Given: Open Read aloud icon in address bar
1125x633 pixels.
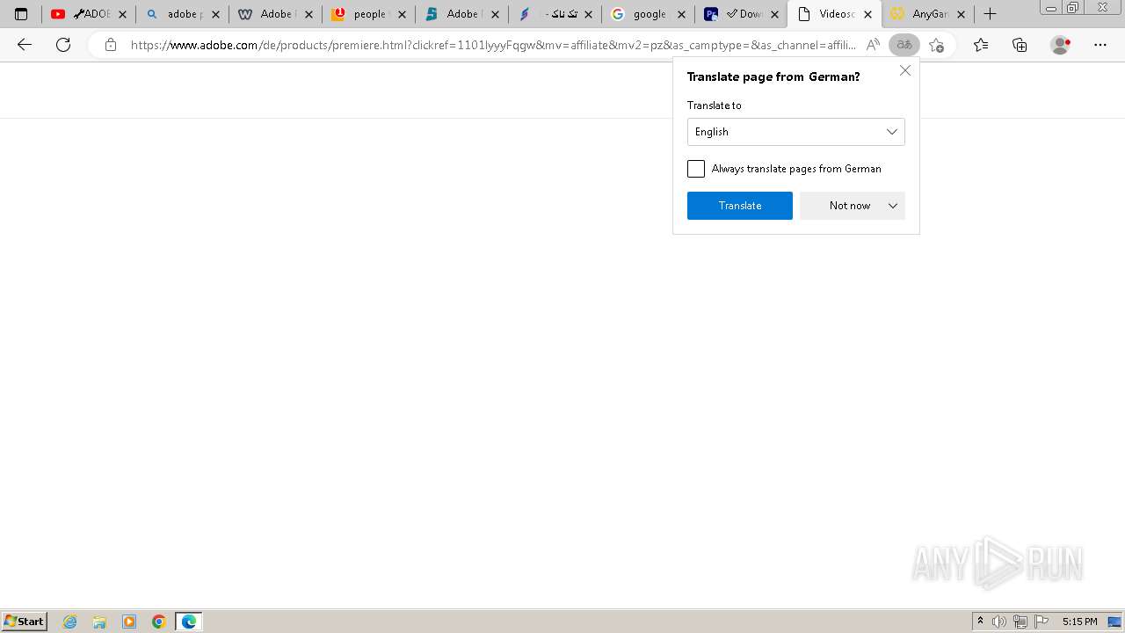Looking at the screenshot, I should (x=873, y=45).
